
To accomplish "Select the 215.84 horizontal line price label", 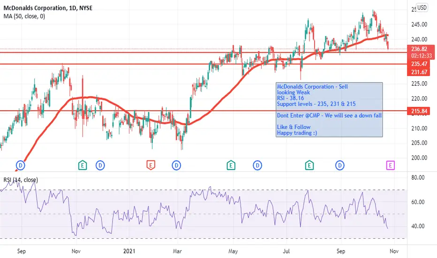I will [x=419, y=111].
